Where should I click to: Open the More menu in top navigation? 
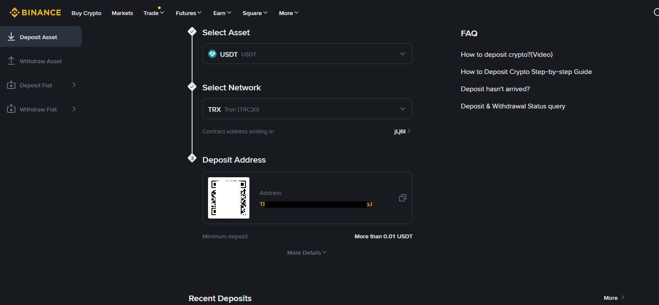coord(289,13)
